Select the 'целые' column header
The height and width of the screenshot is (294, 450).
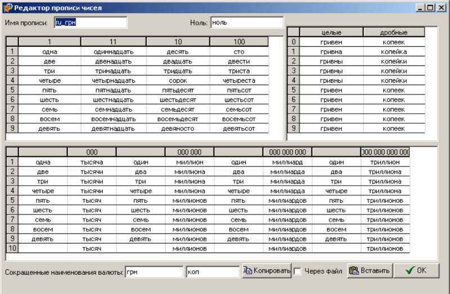click(x=331, y=33)
